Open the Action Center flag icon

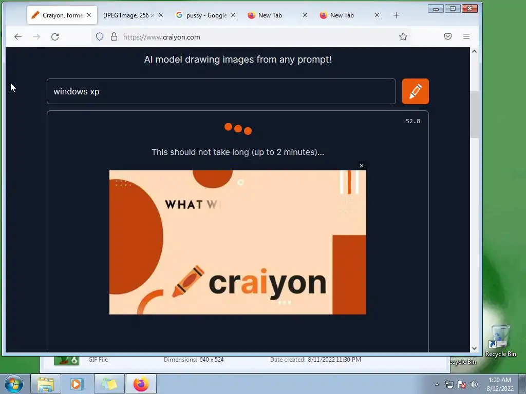[x=462, y=384]
